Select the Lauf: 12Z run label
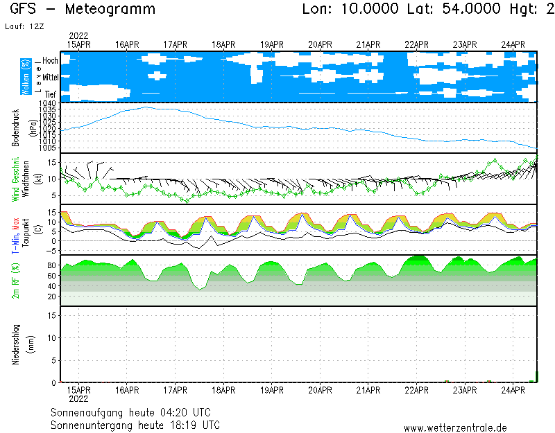This screenshot has width=555, height=433. (23, 26)
